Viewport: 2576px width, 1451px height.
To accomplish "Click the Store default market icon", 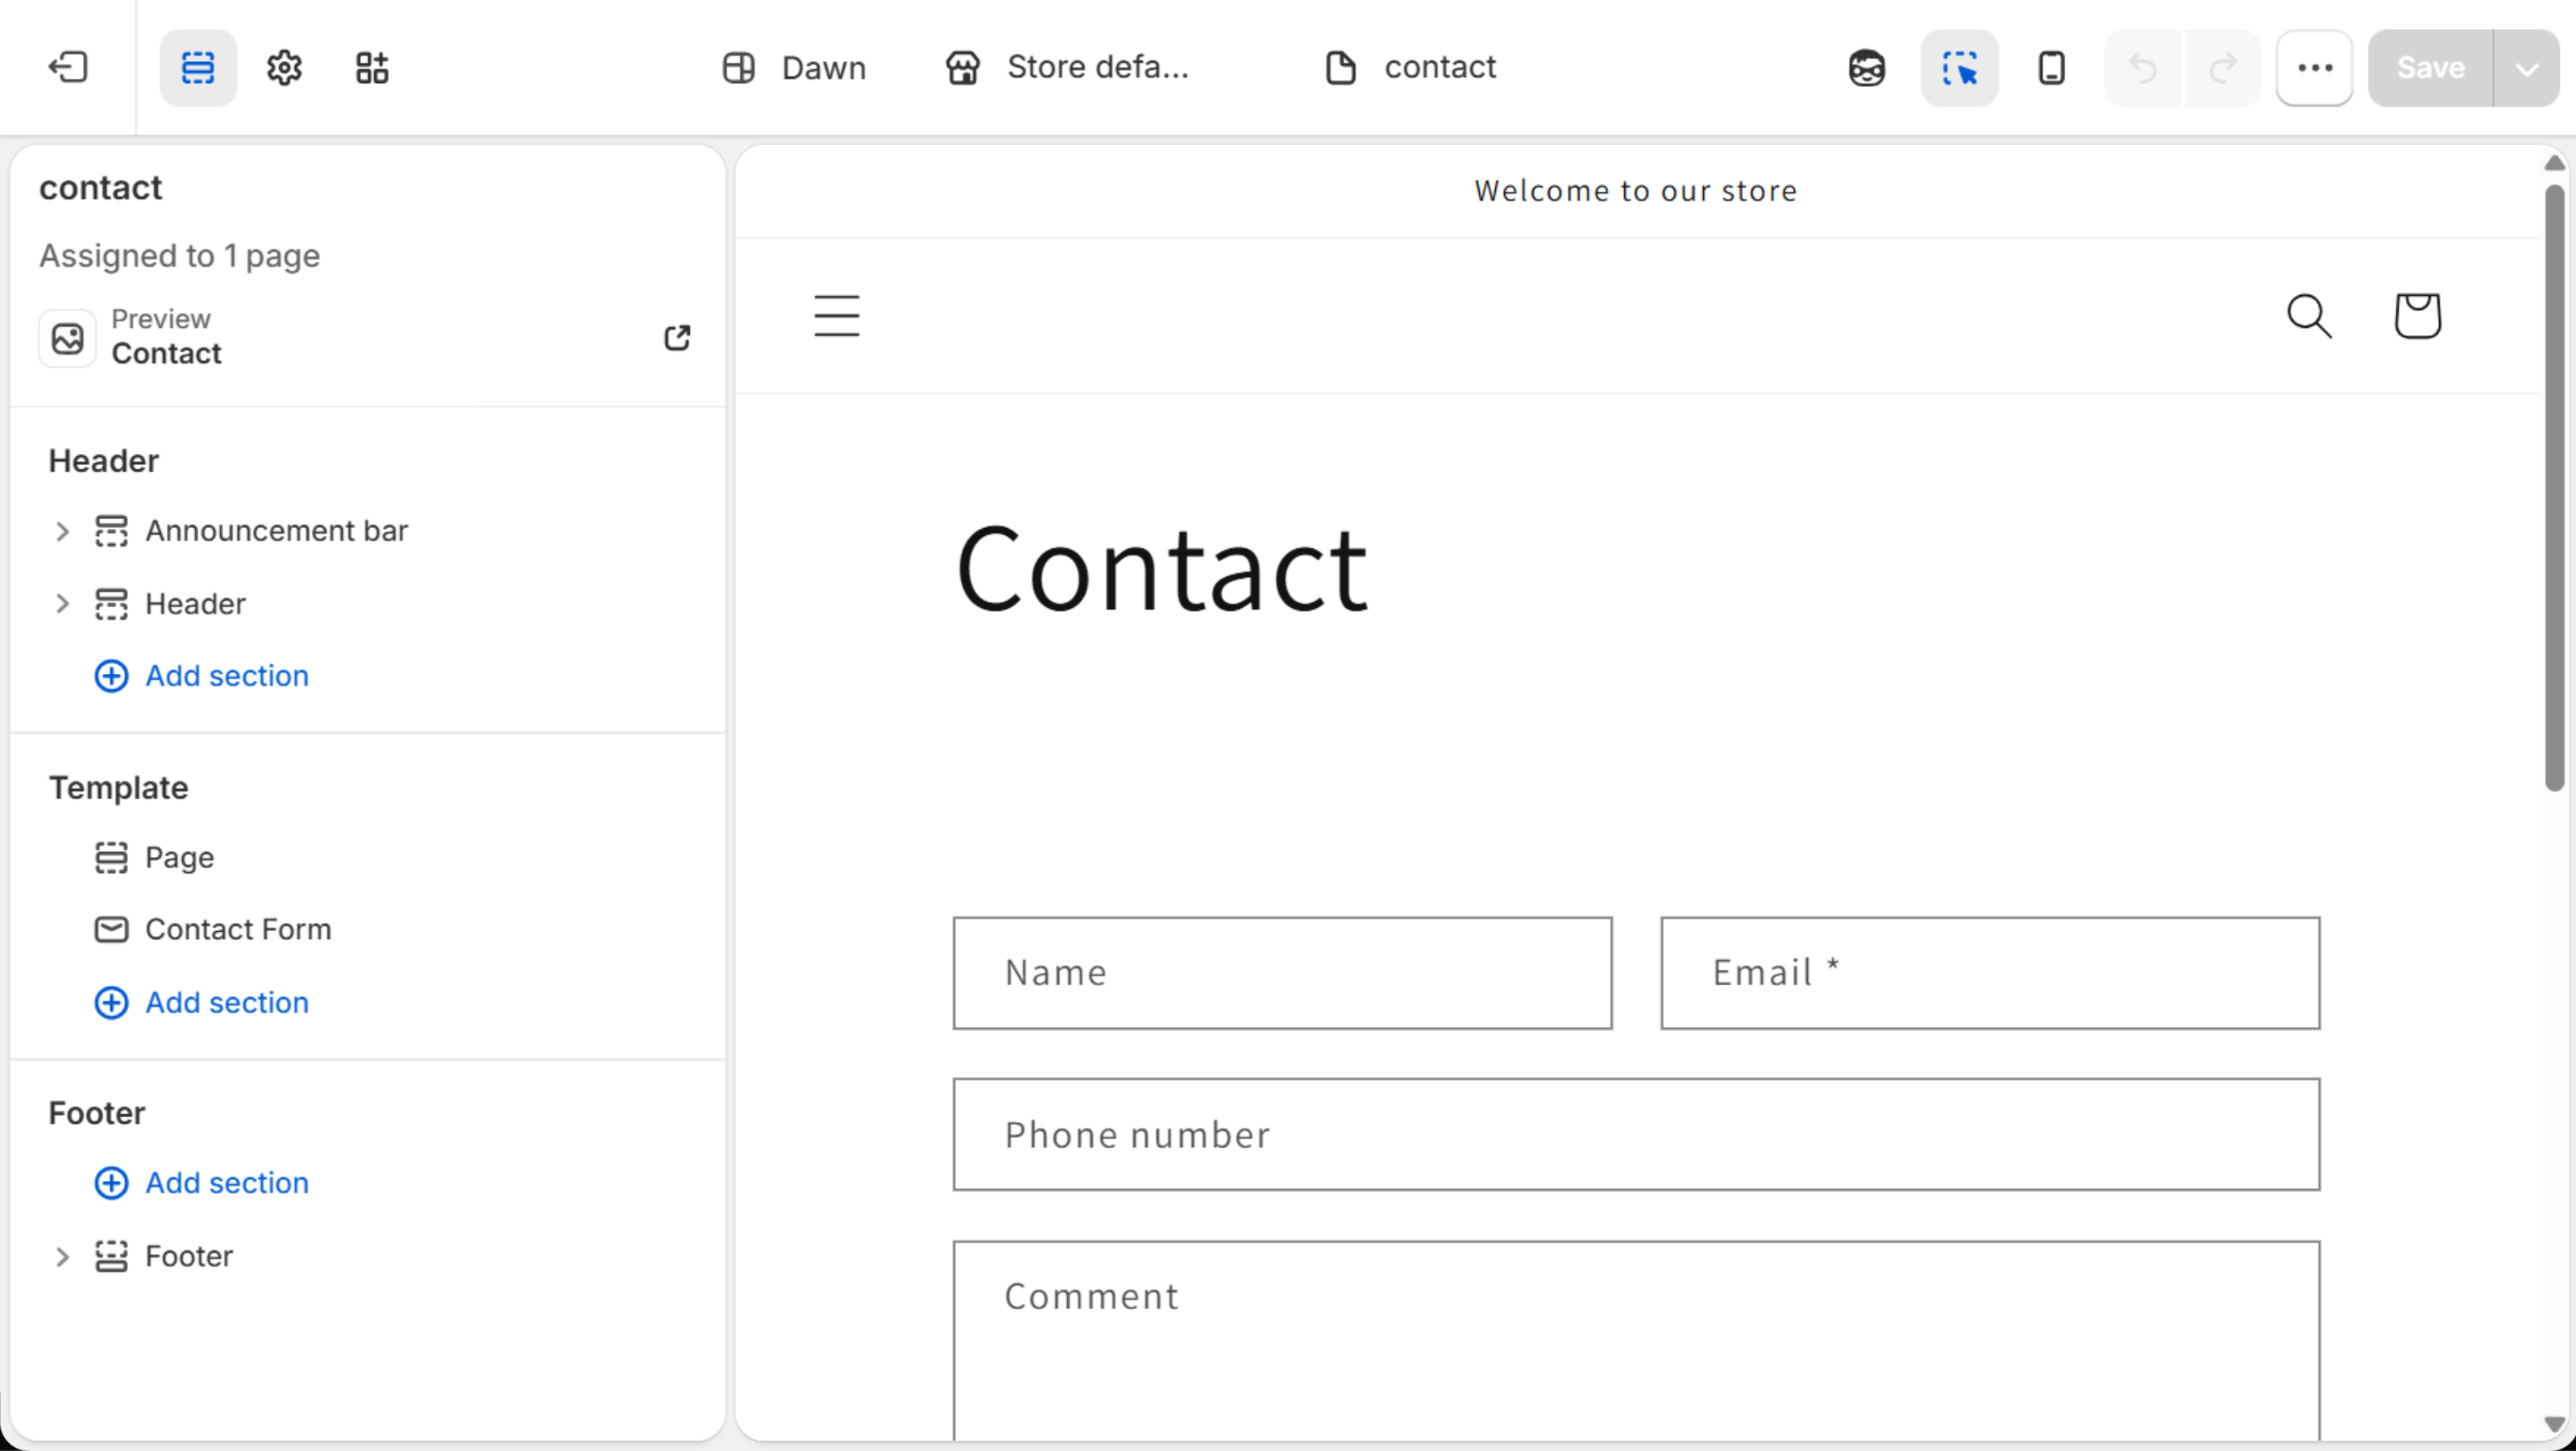I will coord(963,67).
